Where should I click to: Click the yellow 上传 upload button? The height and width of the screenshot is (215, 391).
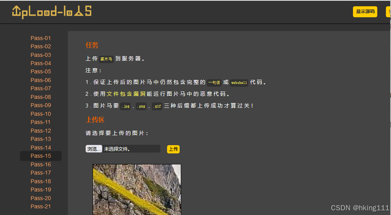(x=173, y=149)
